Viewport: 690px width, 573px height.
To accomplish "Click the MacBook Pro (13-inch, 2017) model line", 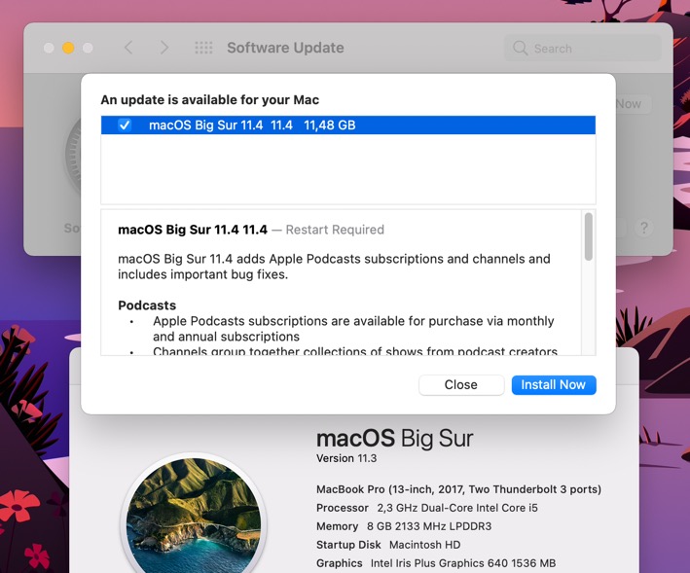I will pos(458,489).
